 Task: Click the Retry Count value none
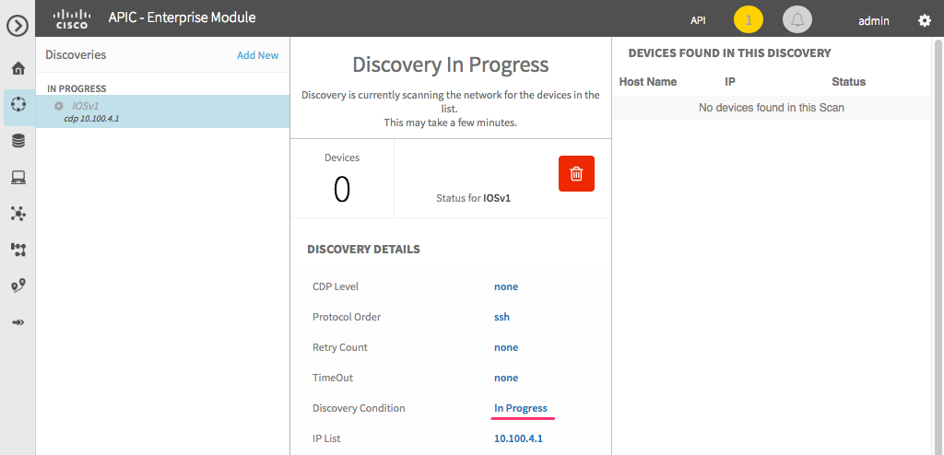(x=506, y=347)
